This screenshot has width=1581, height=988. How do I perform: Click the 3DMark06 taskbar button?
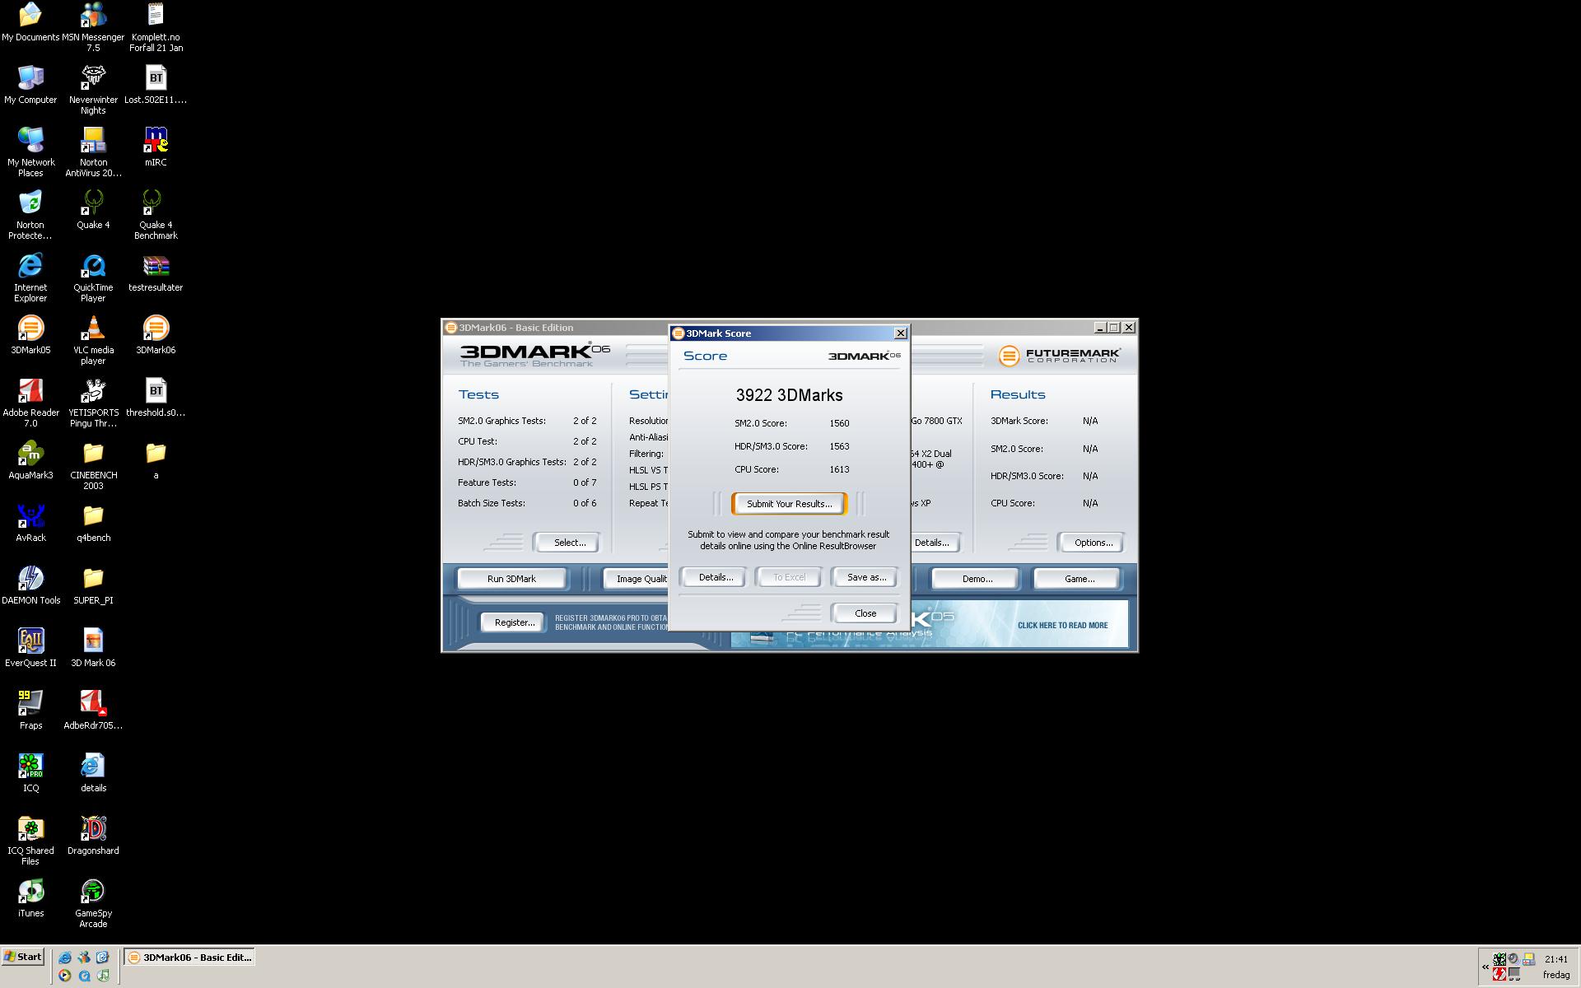189,958
